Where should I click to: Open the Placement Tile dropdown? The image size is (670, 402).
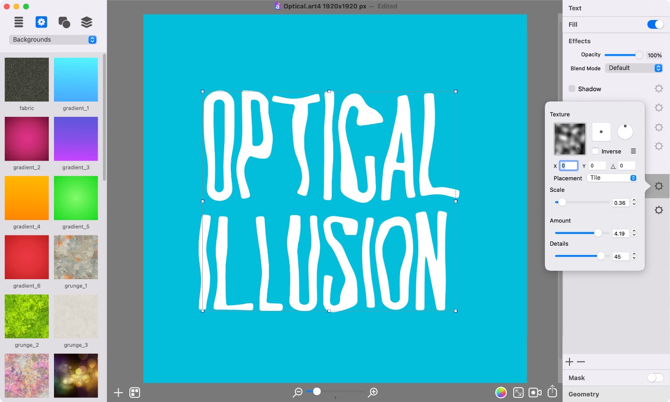pyautogui.click(x=612, y=178)
